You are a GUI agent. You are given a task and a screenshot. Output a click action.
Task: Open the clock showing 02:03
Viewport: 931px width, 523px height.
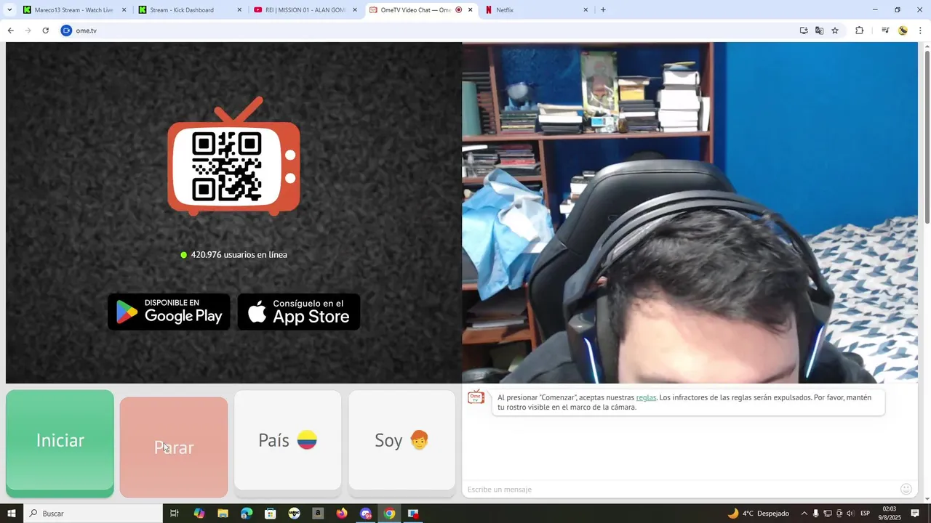[889, 514]
